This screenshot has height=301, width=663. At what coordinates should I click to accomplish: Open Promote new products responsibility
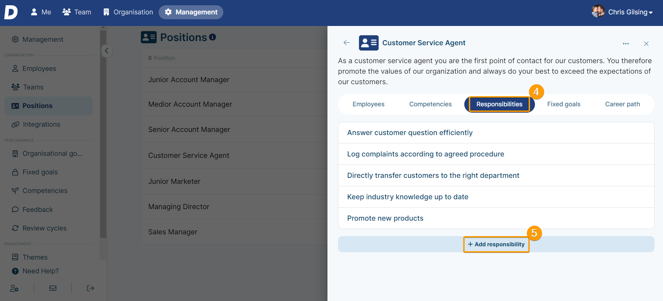coord(496,219)
